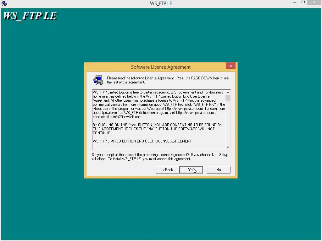This screenshot has width=322, height=241.
Task: Click the license text scroll-down arrow
Action: 228,147
